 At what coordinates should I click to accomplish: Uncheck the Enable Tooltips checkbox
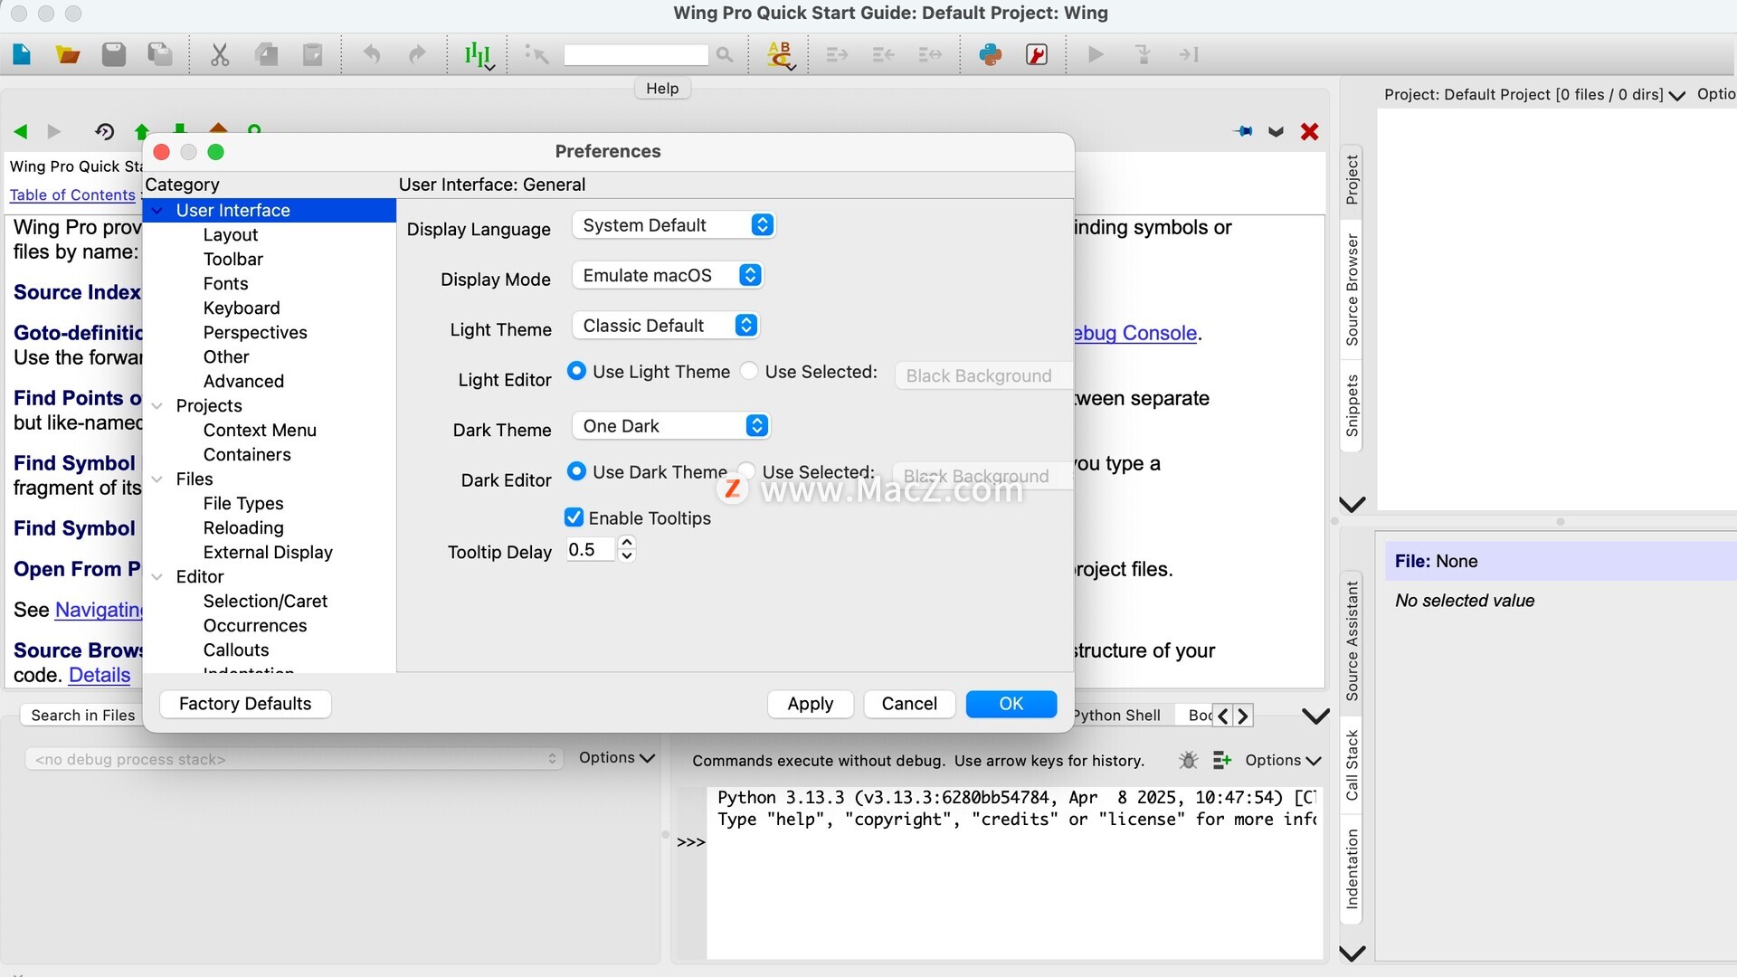coord(574,517)
